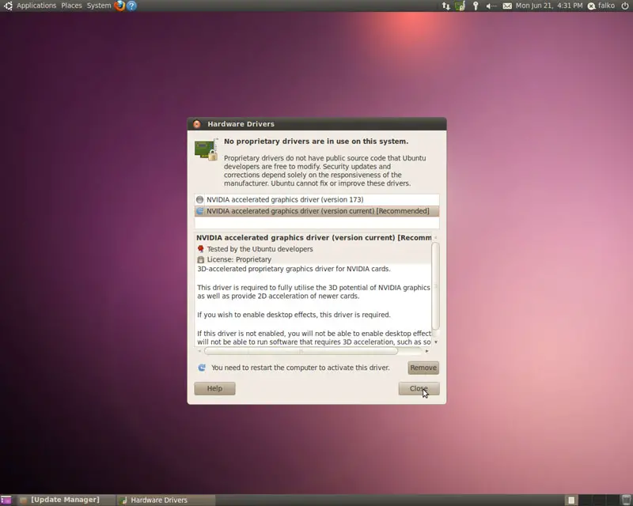Open the network connections indicator

coord(445,6)
